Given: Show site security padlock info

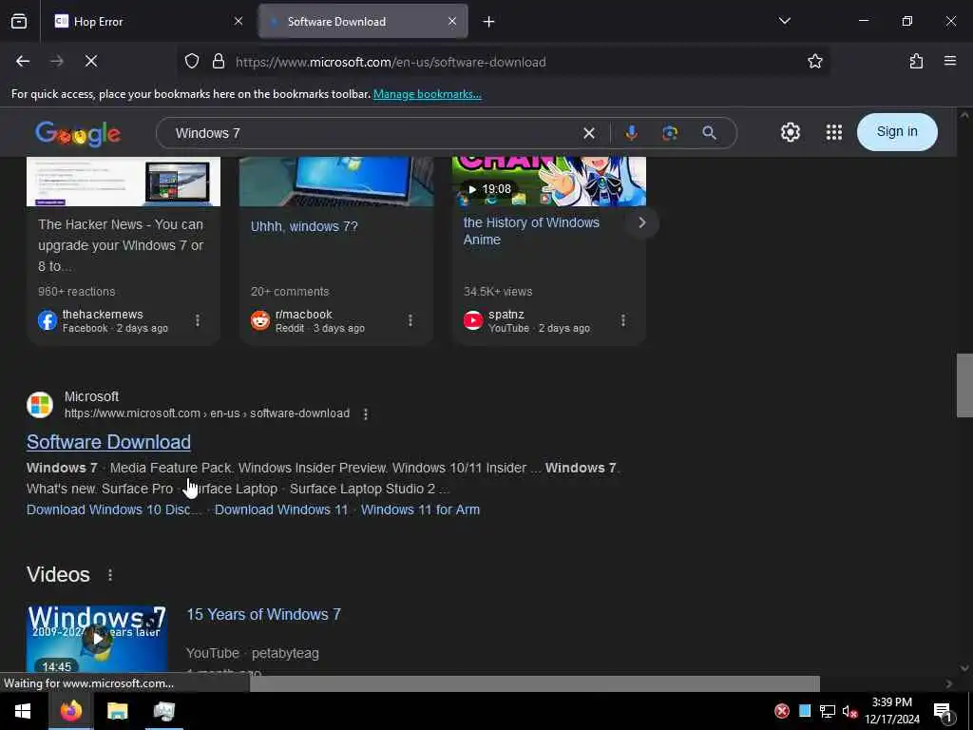Looking at the screenshot, I should [219, 61].
